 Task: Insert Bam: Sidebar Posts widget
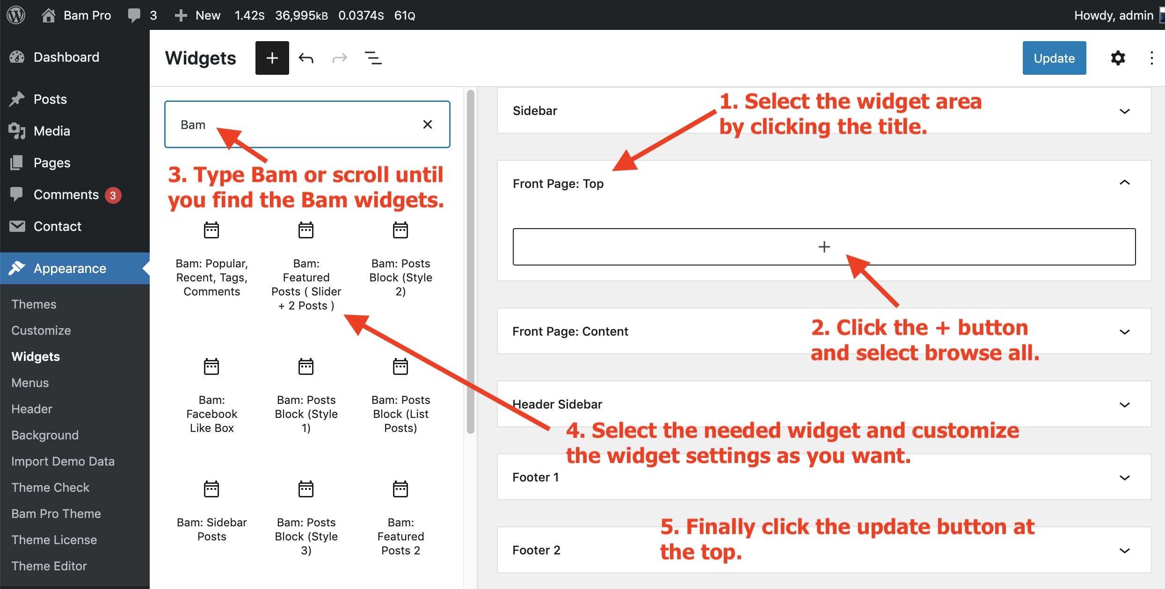pyautogui.click(x=211, y=512)
